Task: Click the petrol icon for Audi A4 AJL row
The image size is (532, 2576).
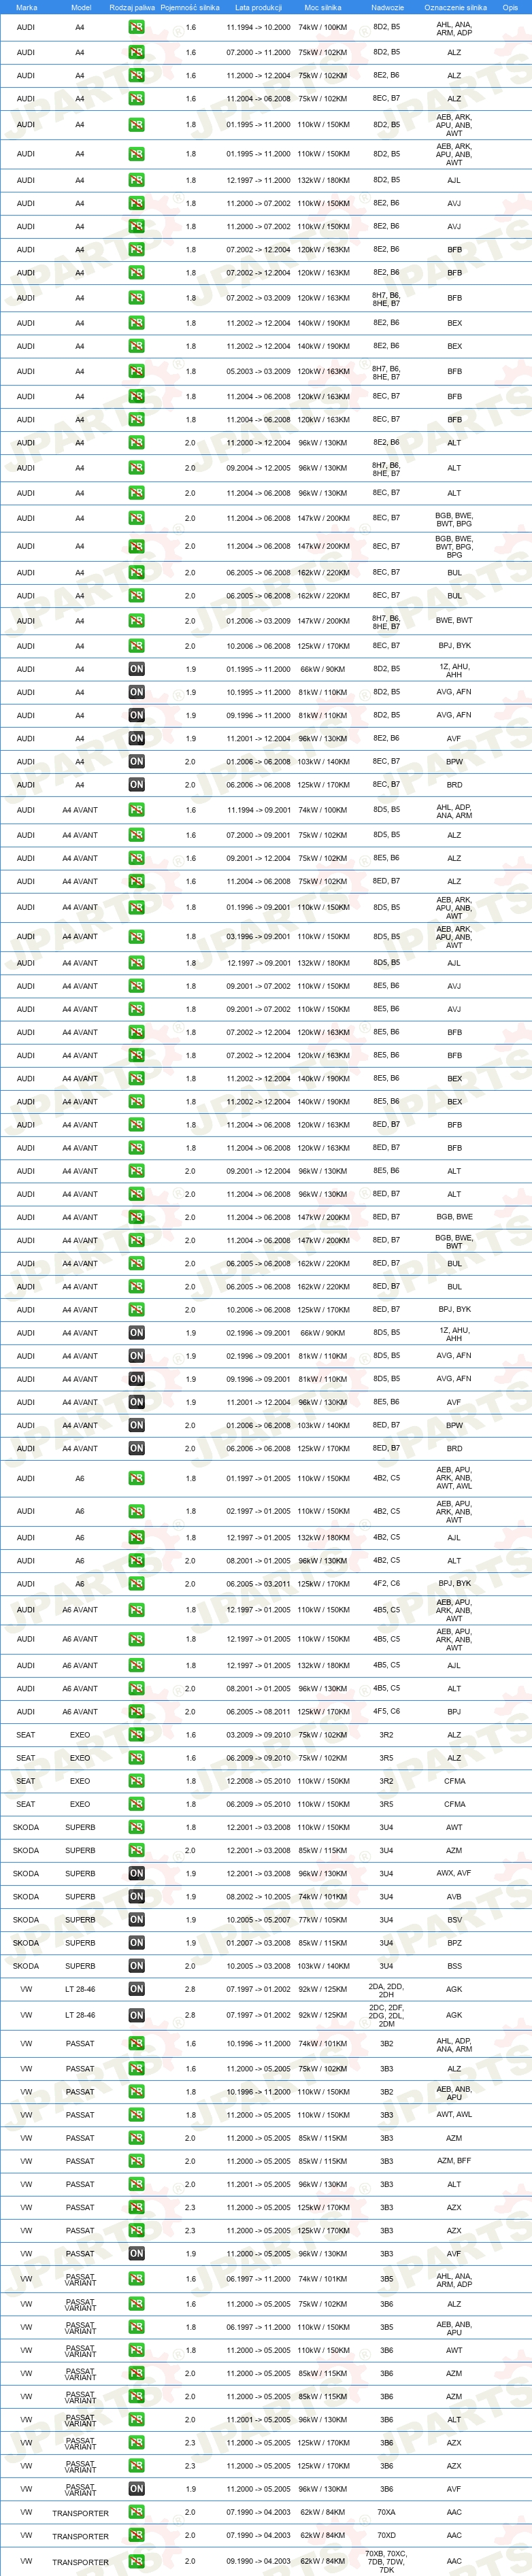Action: point(136,180)
